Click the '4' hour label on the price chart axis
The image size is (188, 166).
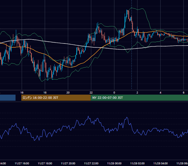pos(160,93)
